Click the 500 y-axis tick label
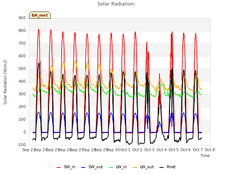Viewport: 232px width, 174px height. coord(22,69)
